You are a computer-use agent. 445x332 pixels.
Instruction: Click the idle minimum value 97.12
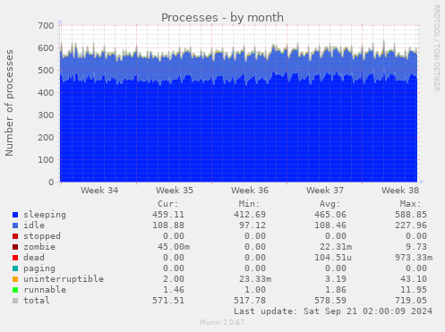[x=252, y=226]
